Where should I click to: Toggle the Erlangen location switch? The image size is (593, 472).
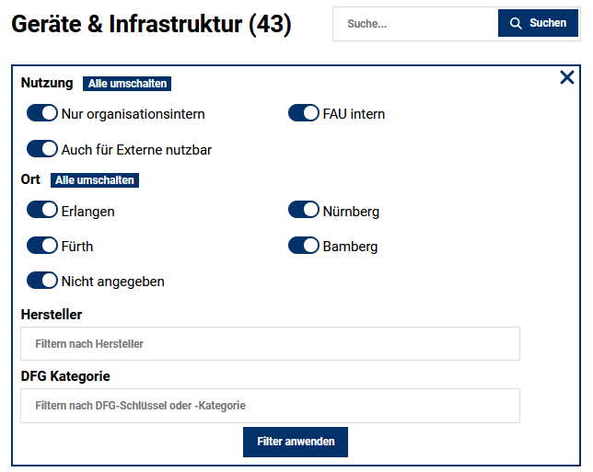pos(42,210)
